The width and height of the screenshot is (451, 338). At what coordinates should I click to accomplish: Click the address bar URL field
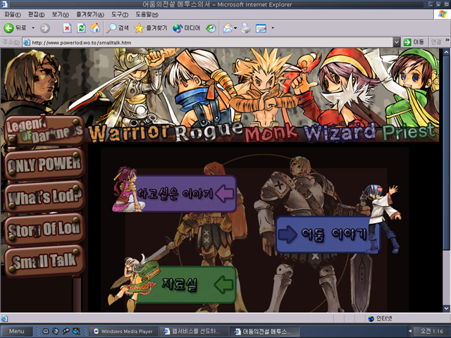[211, 42]
